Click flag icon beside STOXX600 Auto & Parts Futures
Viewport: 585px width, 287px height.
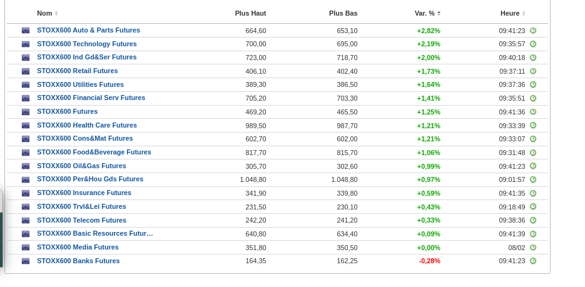click(26, 31)
